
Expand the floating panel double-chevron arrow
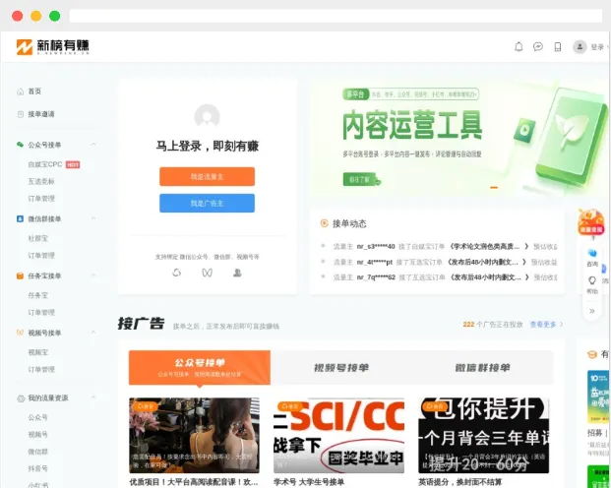pyautogui.click(x=591, y=310)
